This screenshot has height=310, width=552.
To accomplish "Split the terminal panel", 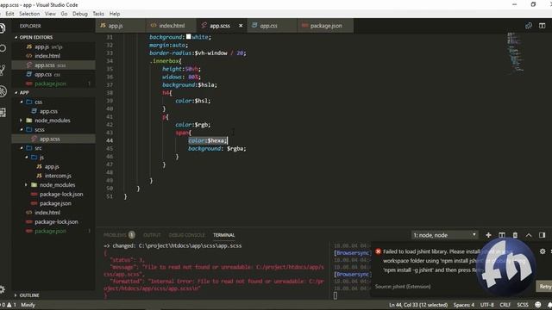I will click(502, 235).
